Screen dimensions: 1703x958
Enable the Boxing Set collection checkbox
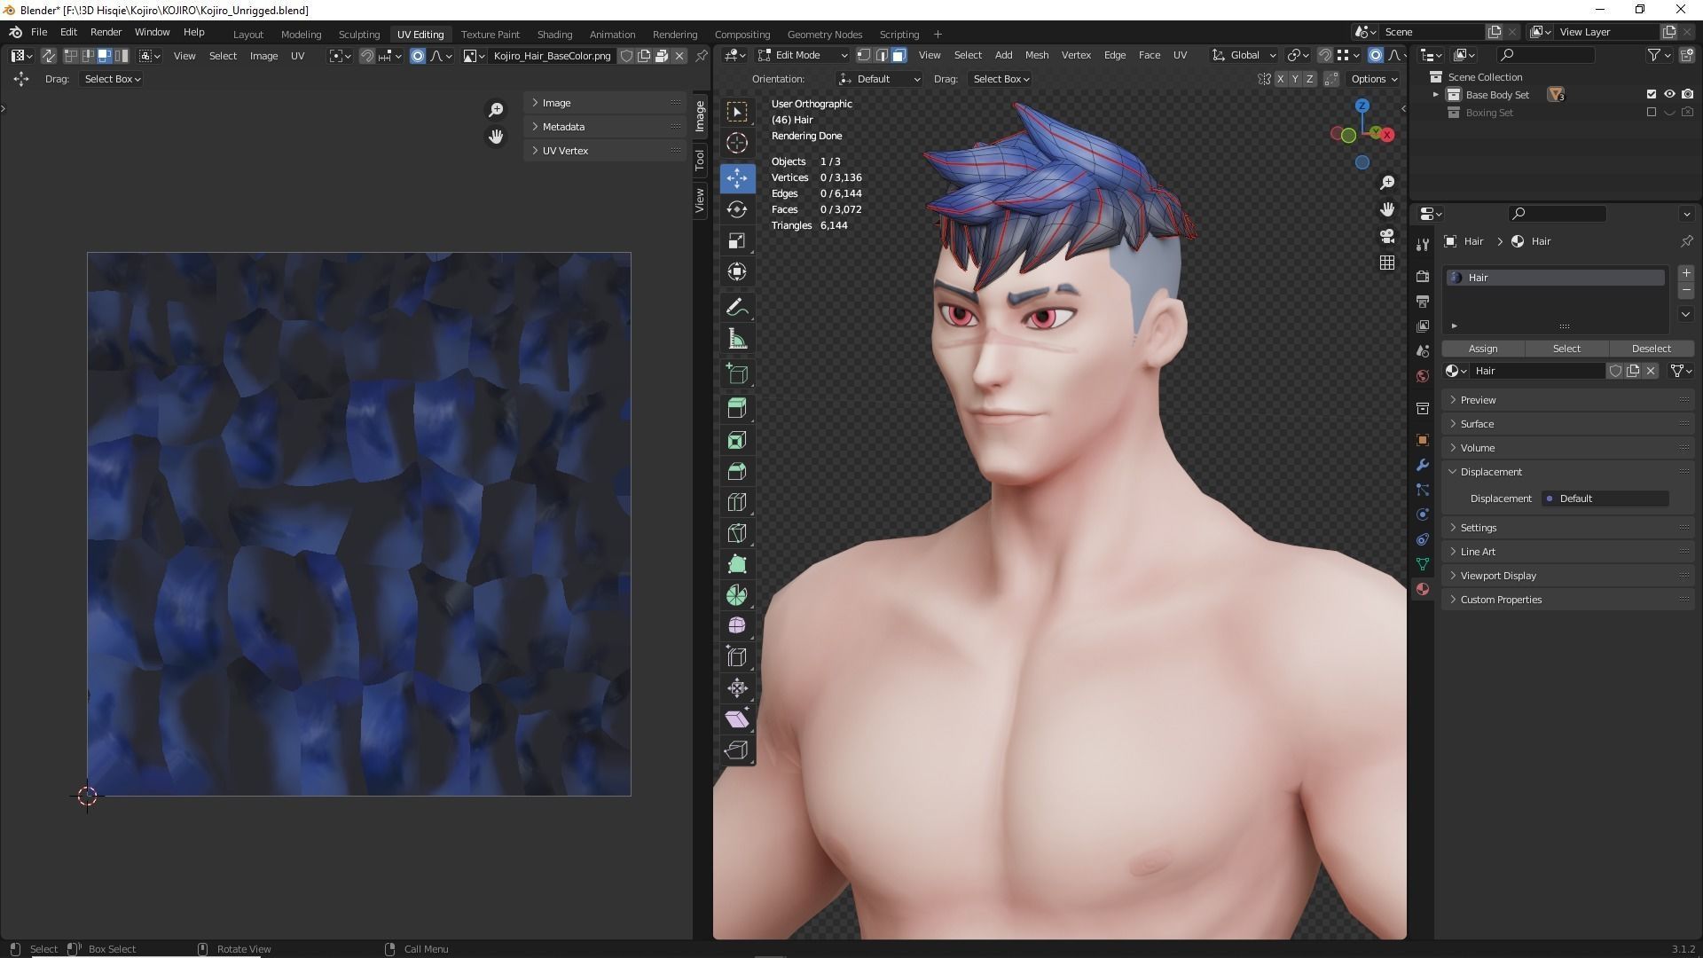pos(1651,113)
